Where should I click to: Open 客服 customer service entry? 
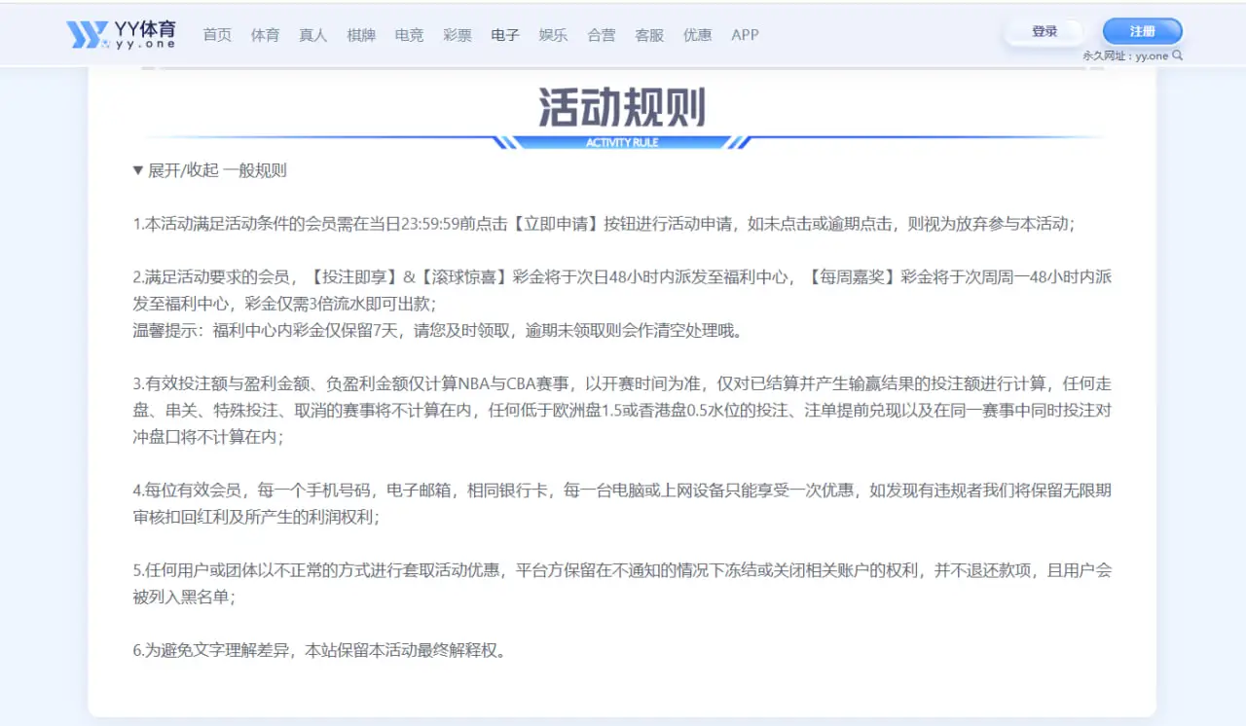(649, 35)
